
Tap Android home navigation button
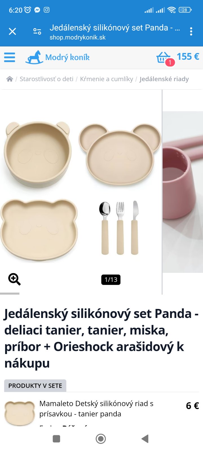(x=101, y=439)
